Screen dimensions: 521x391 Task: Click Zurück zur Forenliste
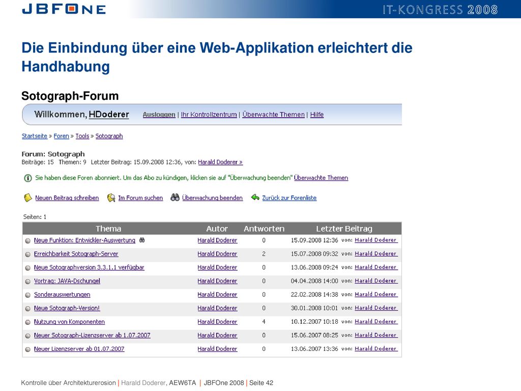pyautogui.click(x=289, y=198)
